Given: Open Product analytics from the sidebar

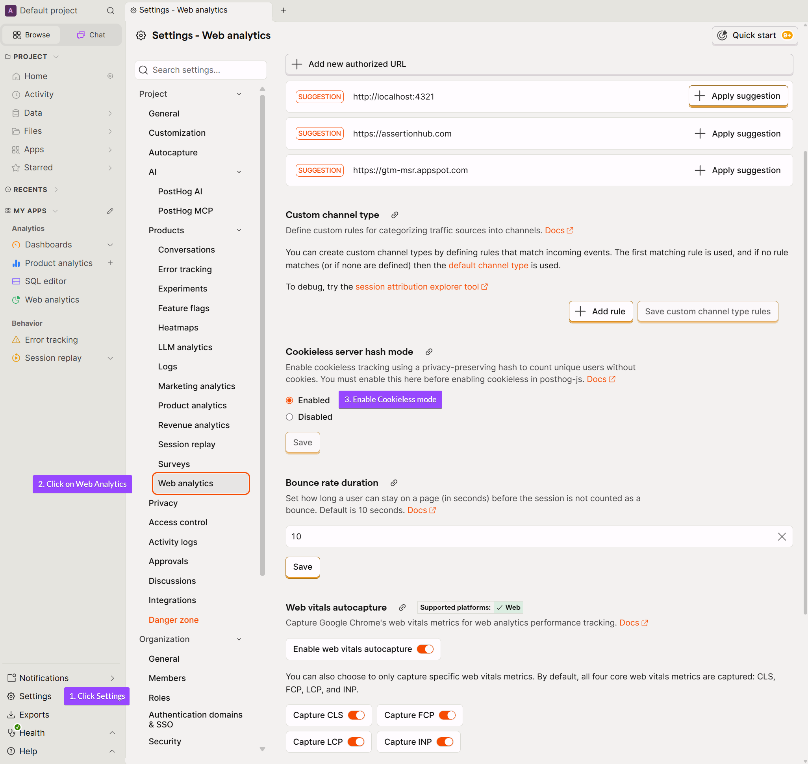Looking at the screenshot, I should pos(59,263).
